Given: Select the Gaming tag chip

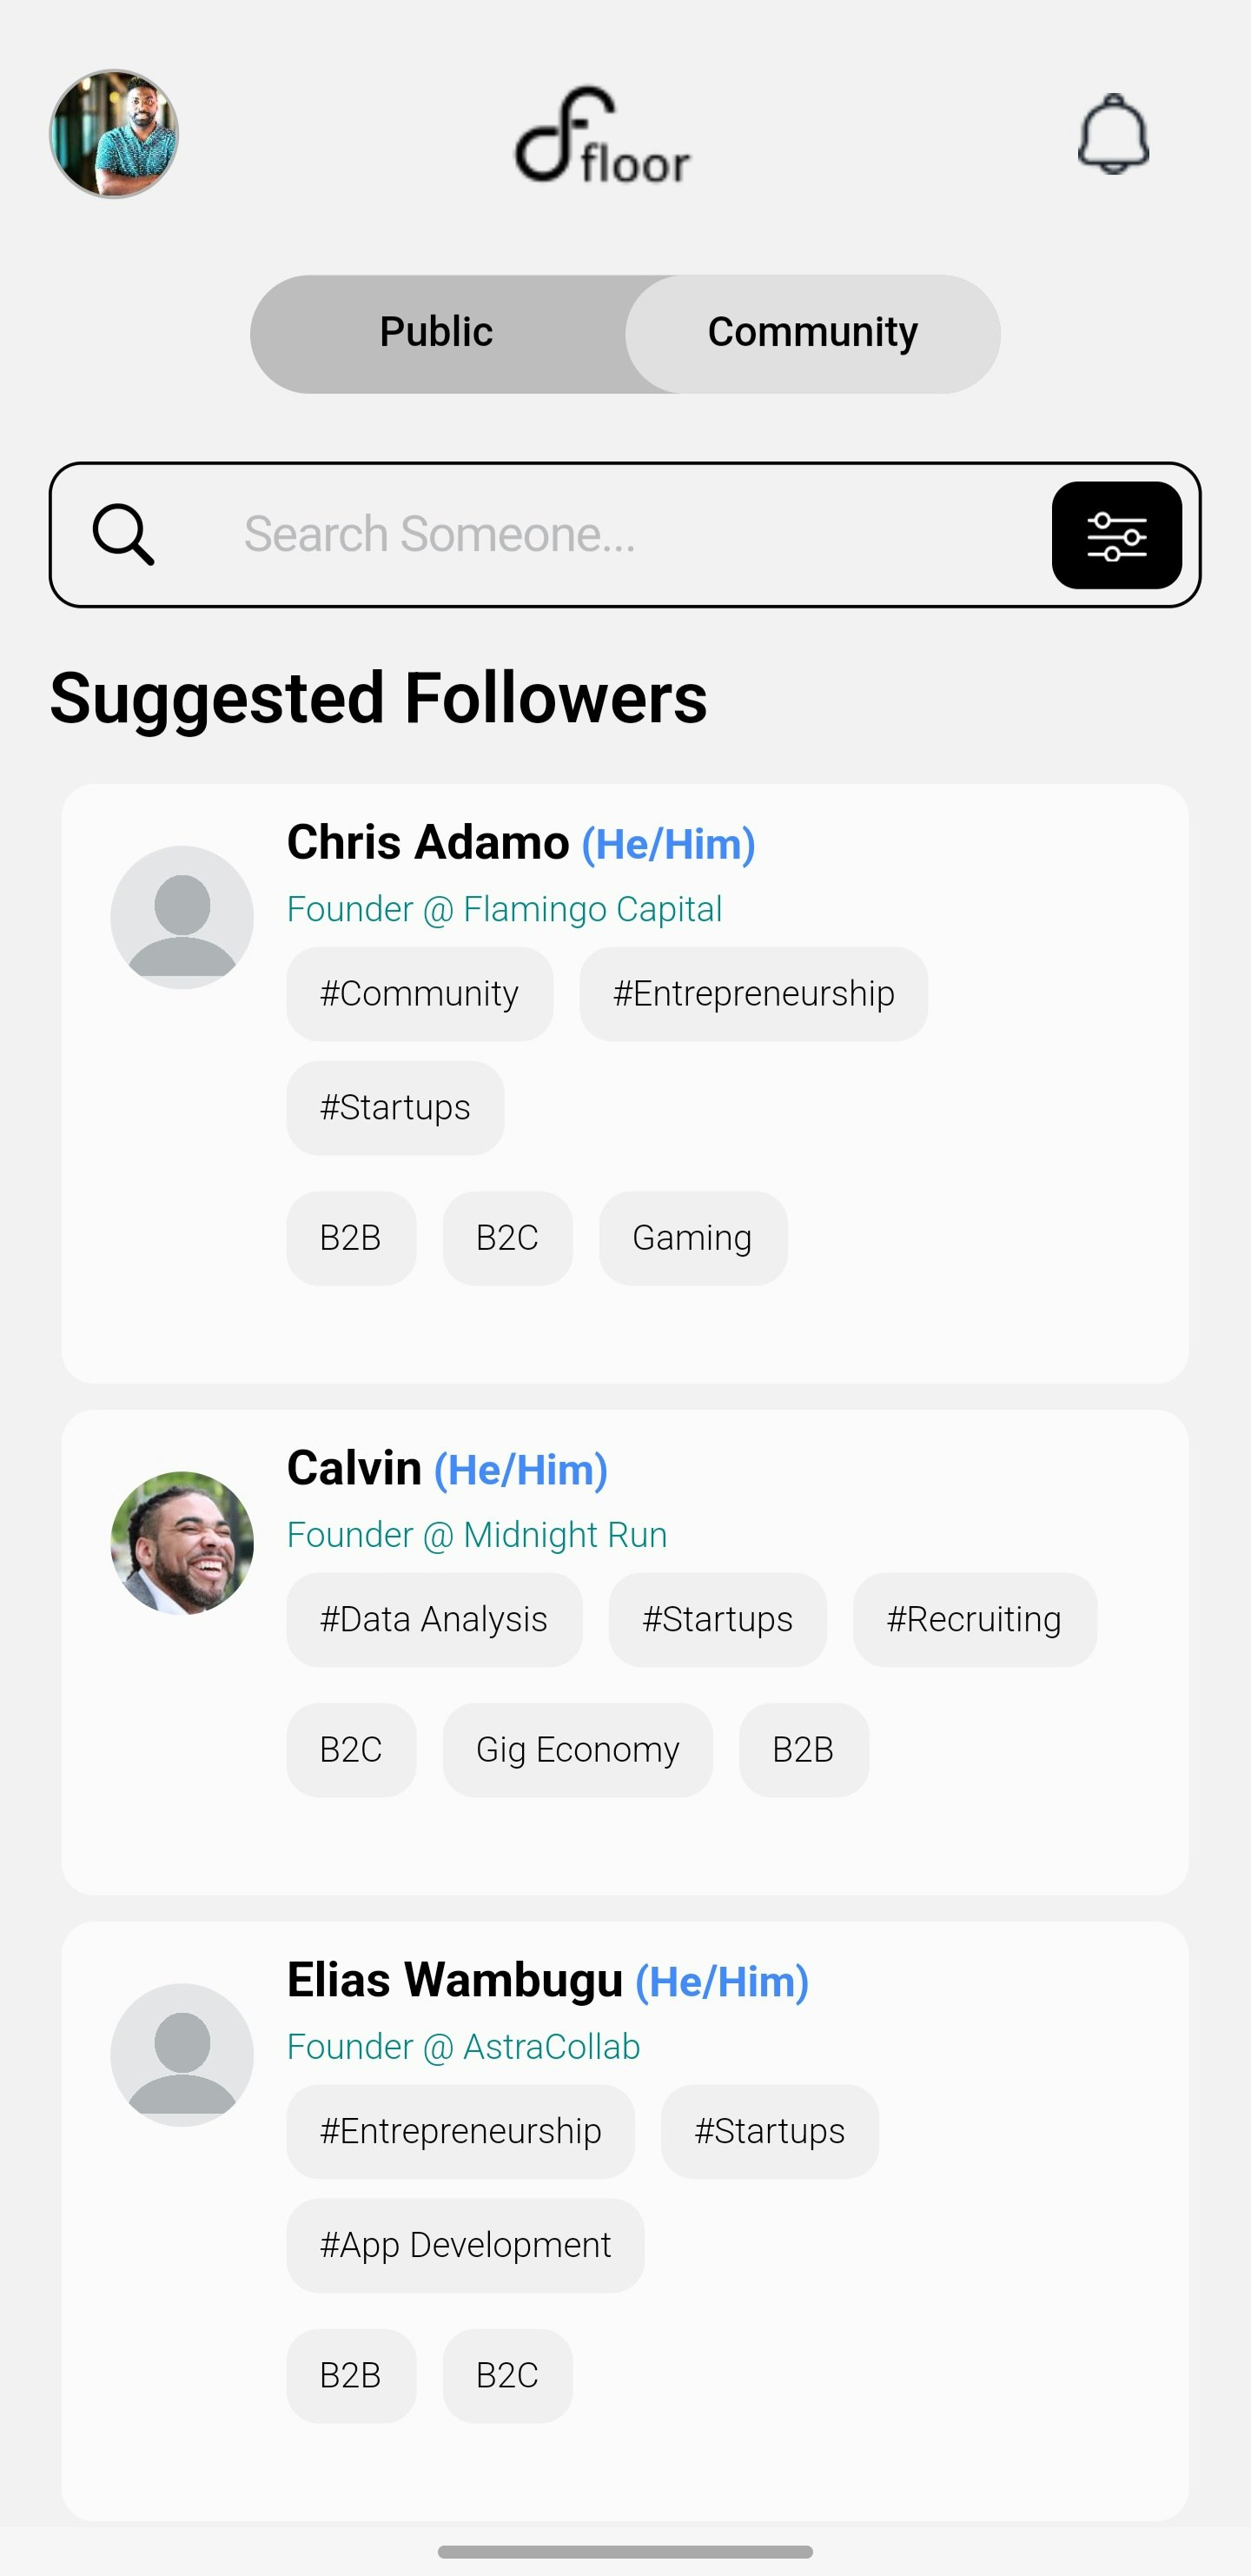Looking at the screenshot, I should (x=692, y=1237).
